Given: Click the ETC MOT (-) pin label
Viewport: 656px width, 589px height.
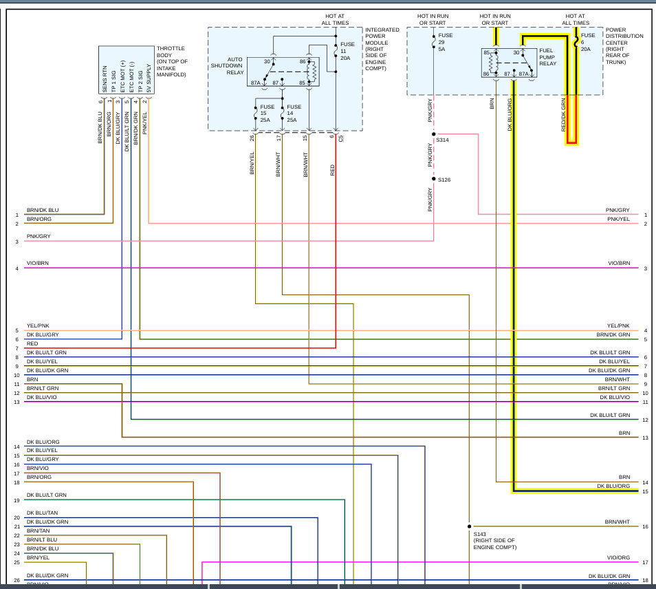Looking at the screenshot, I should [131, 78].
